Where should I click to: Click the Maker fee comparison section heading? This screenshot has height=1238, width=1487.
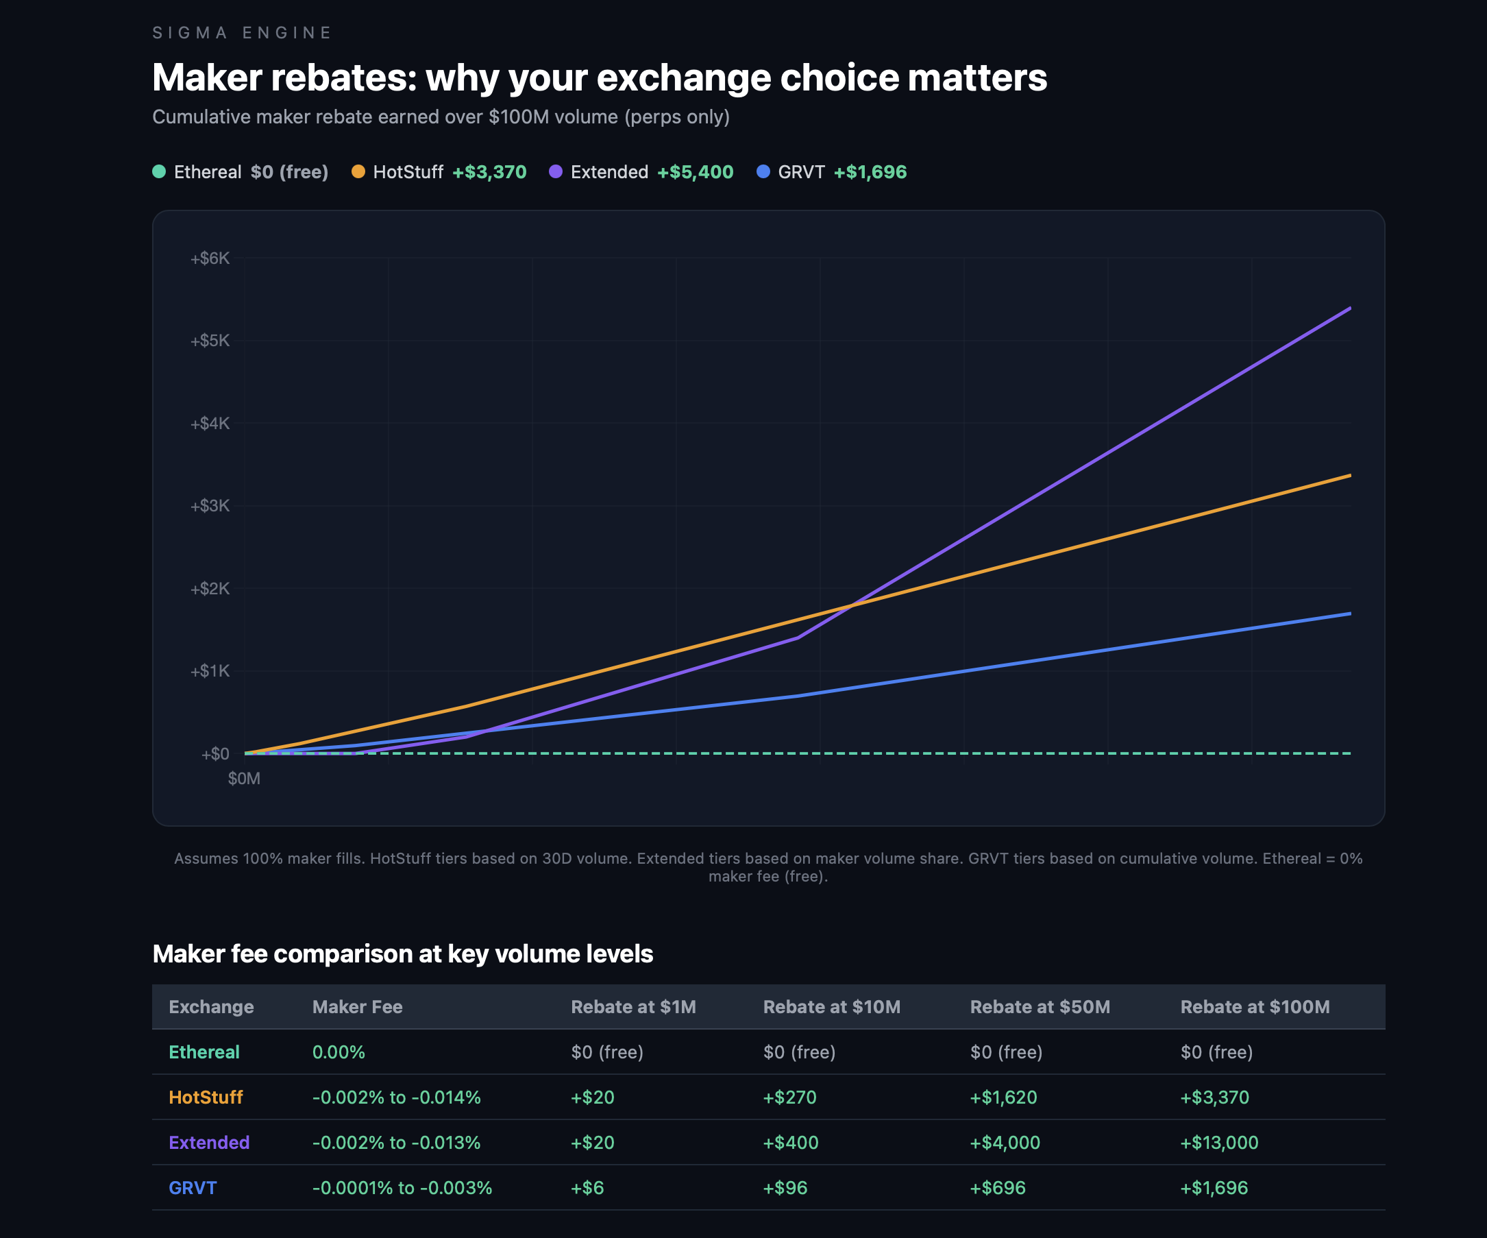(x=402, y=954)
